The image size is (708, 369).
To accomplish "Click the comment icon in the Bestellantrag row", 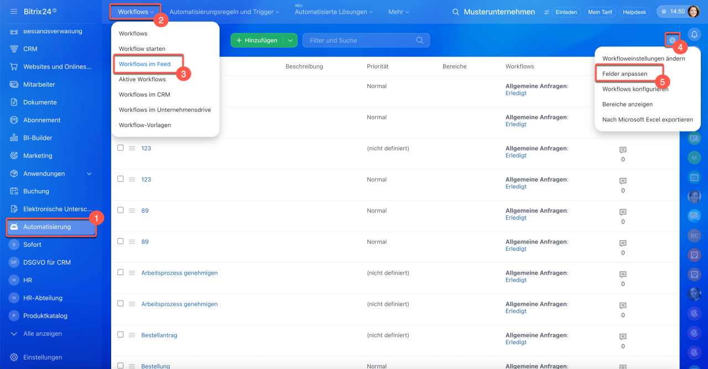I will (623, 337).
